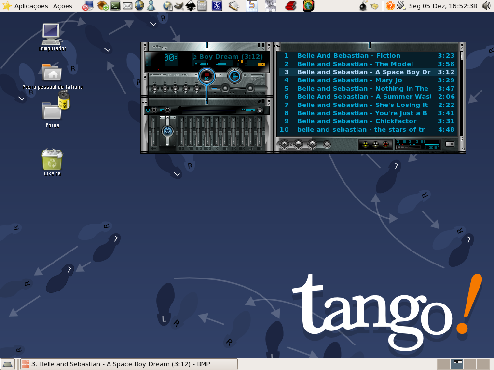494x370 pixels.
Task: Toggle the repeat knob in the player
Action: (250, 88)
